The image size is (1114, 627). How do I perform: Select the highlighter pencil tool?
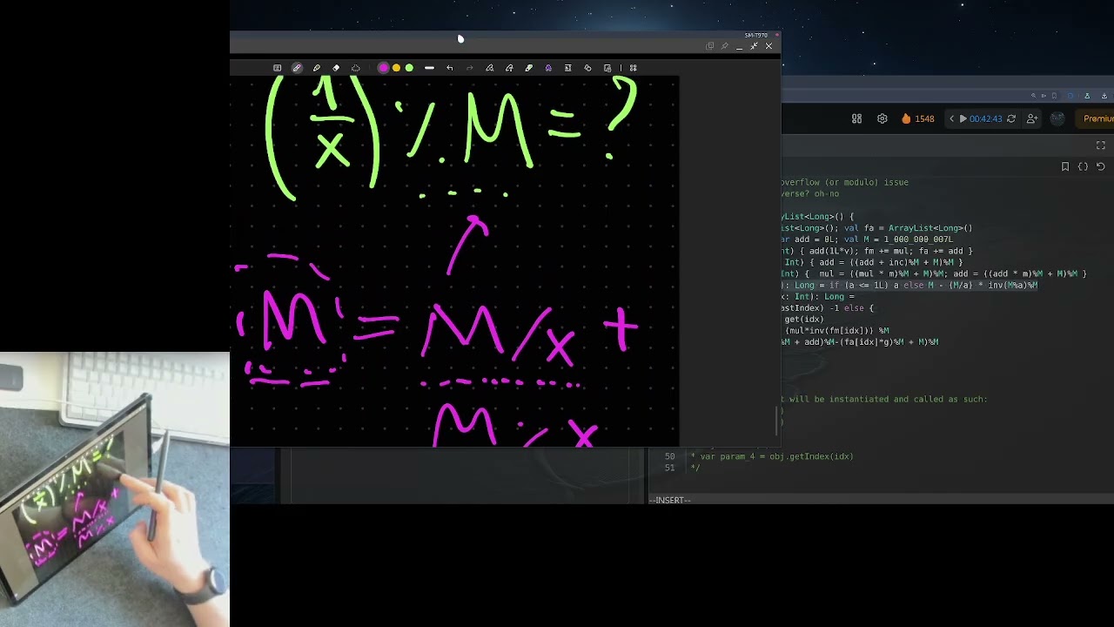(x=317, y=68)
